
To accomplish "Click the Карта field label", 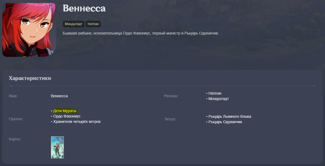I will 15,139.
